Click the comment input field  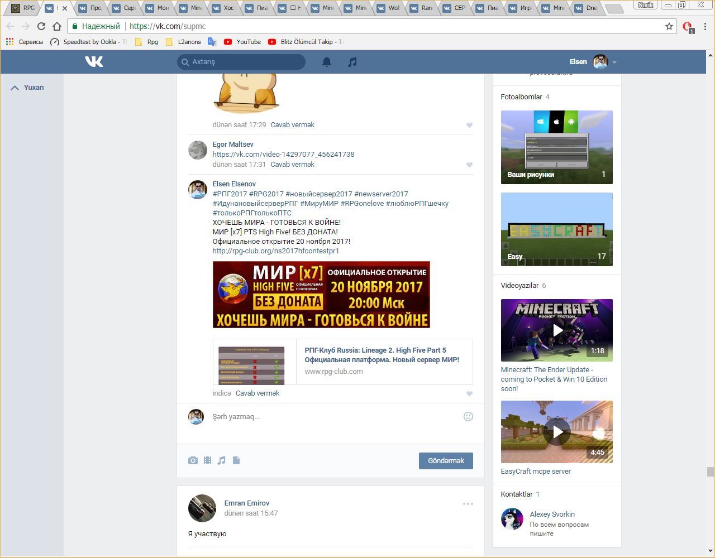(x=335, y=416)
